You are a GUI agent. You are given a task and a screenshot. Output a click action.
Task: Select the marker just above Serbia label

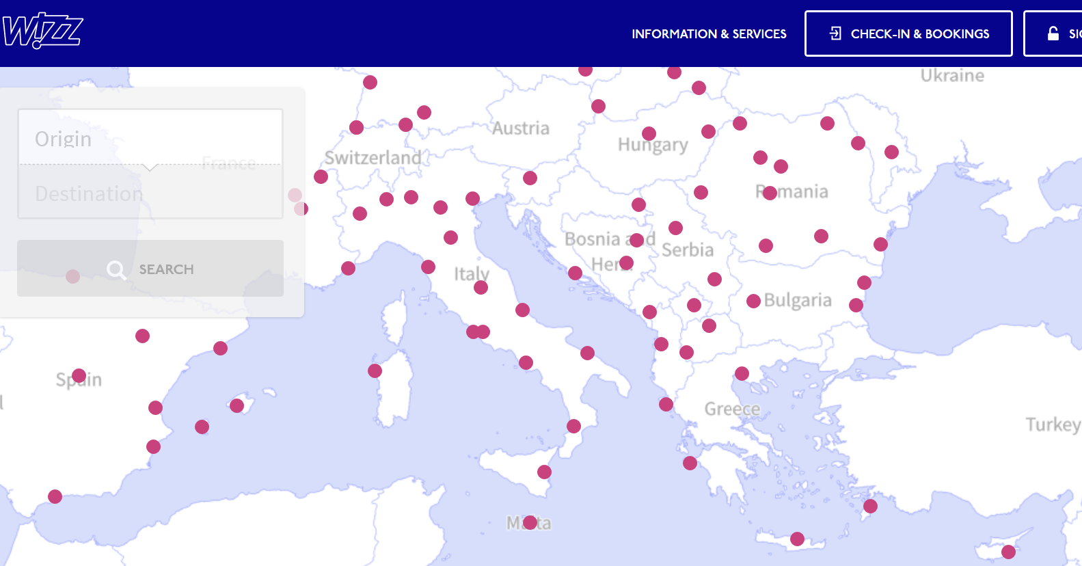(x=675, y=228)
